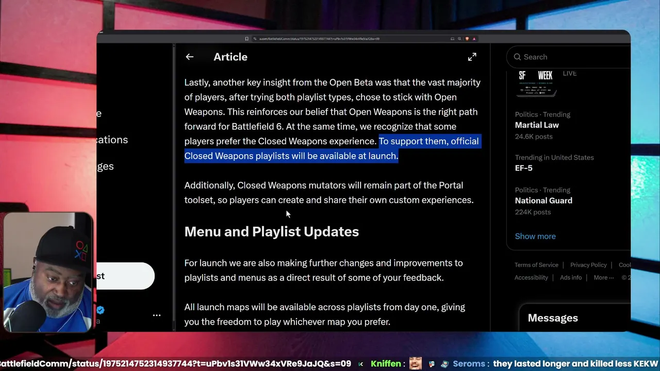Click the zoom magnifier icon in address bar

[459, 39]
